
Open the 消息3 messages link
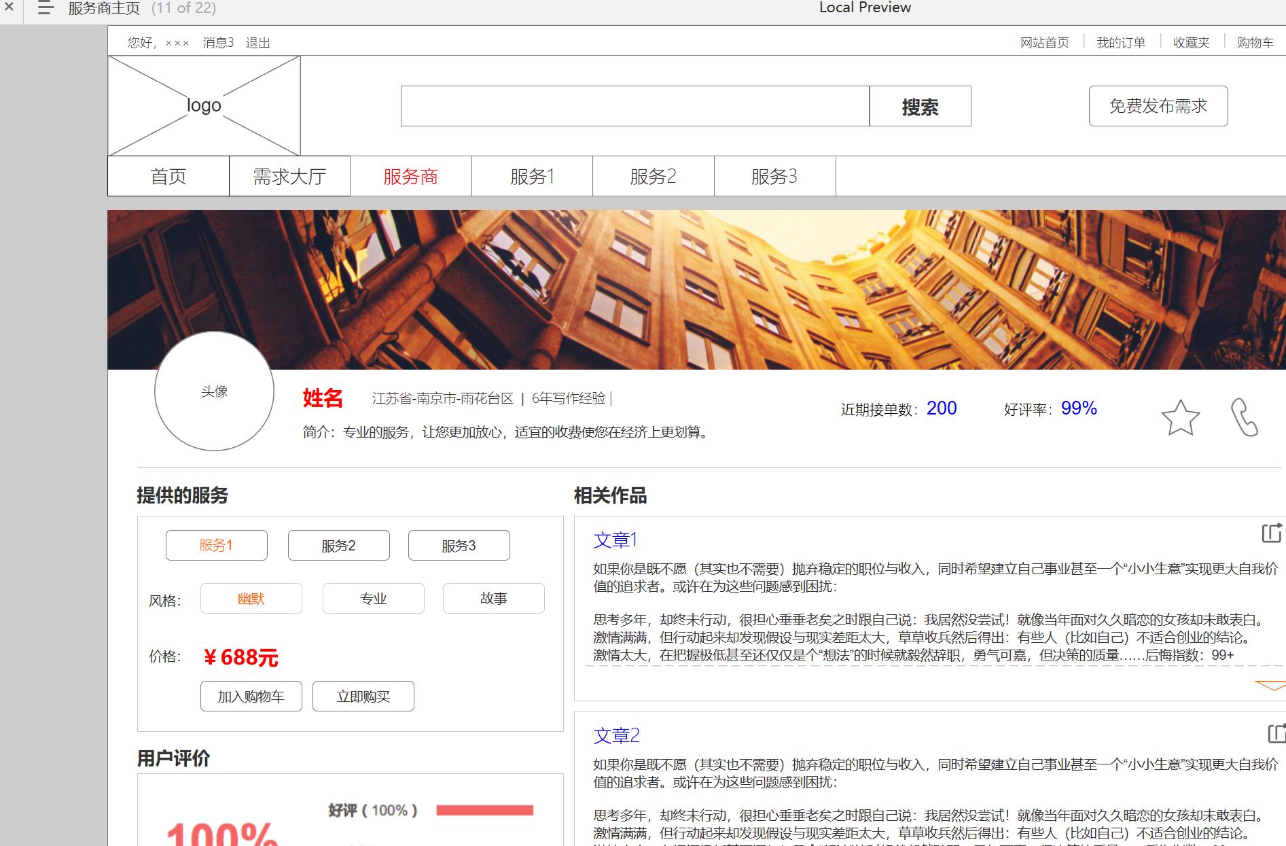pos(218,43)
